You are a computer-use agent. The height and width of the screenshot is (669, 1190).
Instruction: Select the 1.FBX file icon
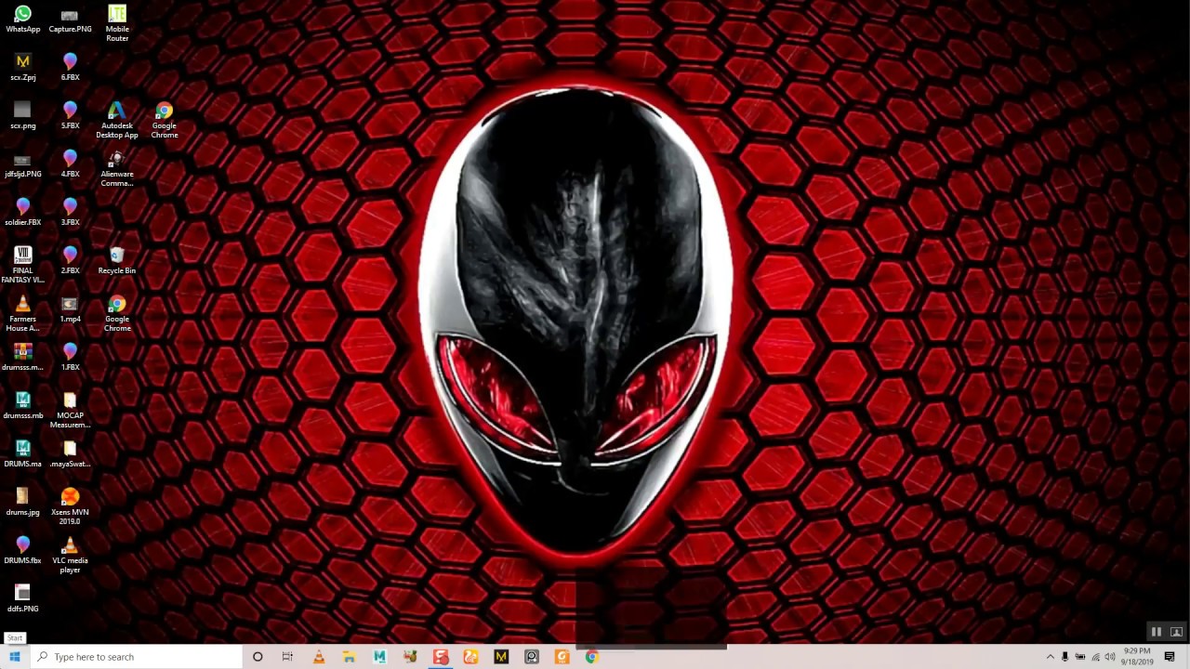coord(70,358)
